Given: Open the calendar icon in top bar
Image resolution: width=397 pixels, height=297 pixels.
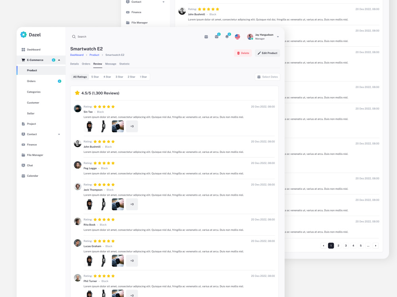Looking at the screenshot, I should pyautogui.click(x=206, y=37).
